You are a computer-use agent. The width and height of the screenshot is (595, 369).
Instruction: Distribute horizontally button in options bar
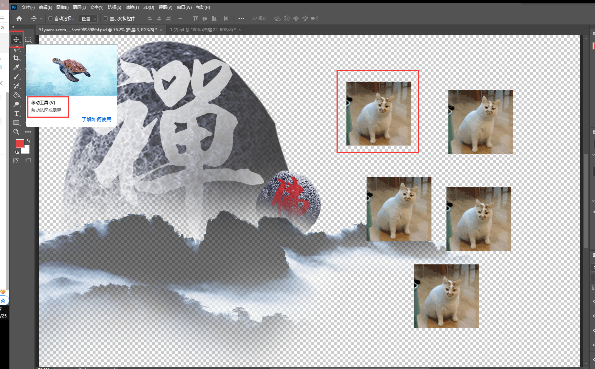coord(226,18)
